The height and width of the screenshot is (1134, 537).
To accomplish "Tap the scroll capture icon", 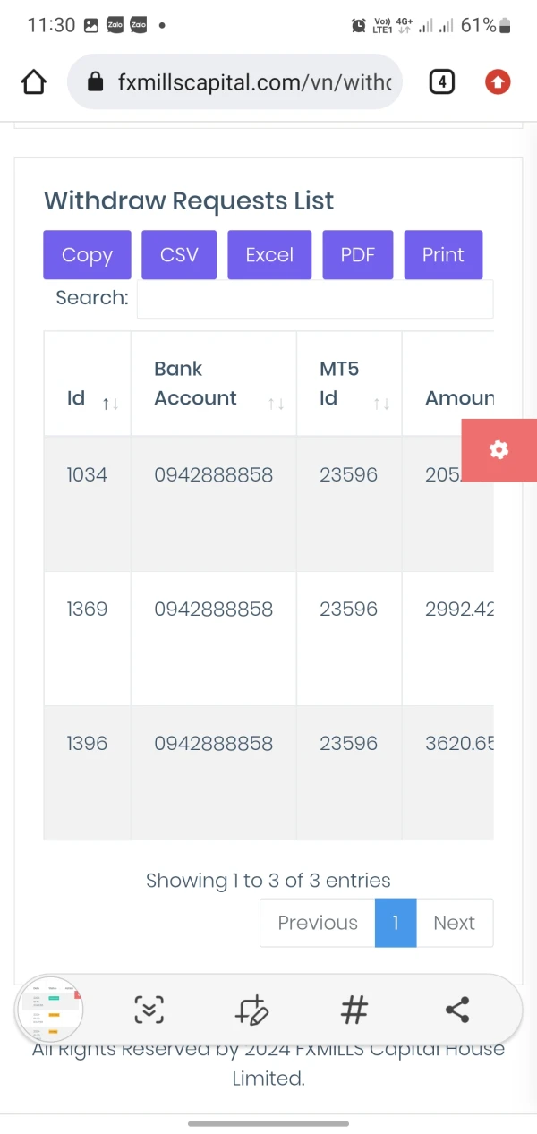I will tap(149, 1010).
